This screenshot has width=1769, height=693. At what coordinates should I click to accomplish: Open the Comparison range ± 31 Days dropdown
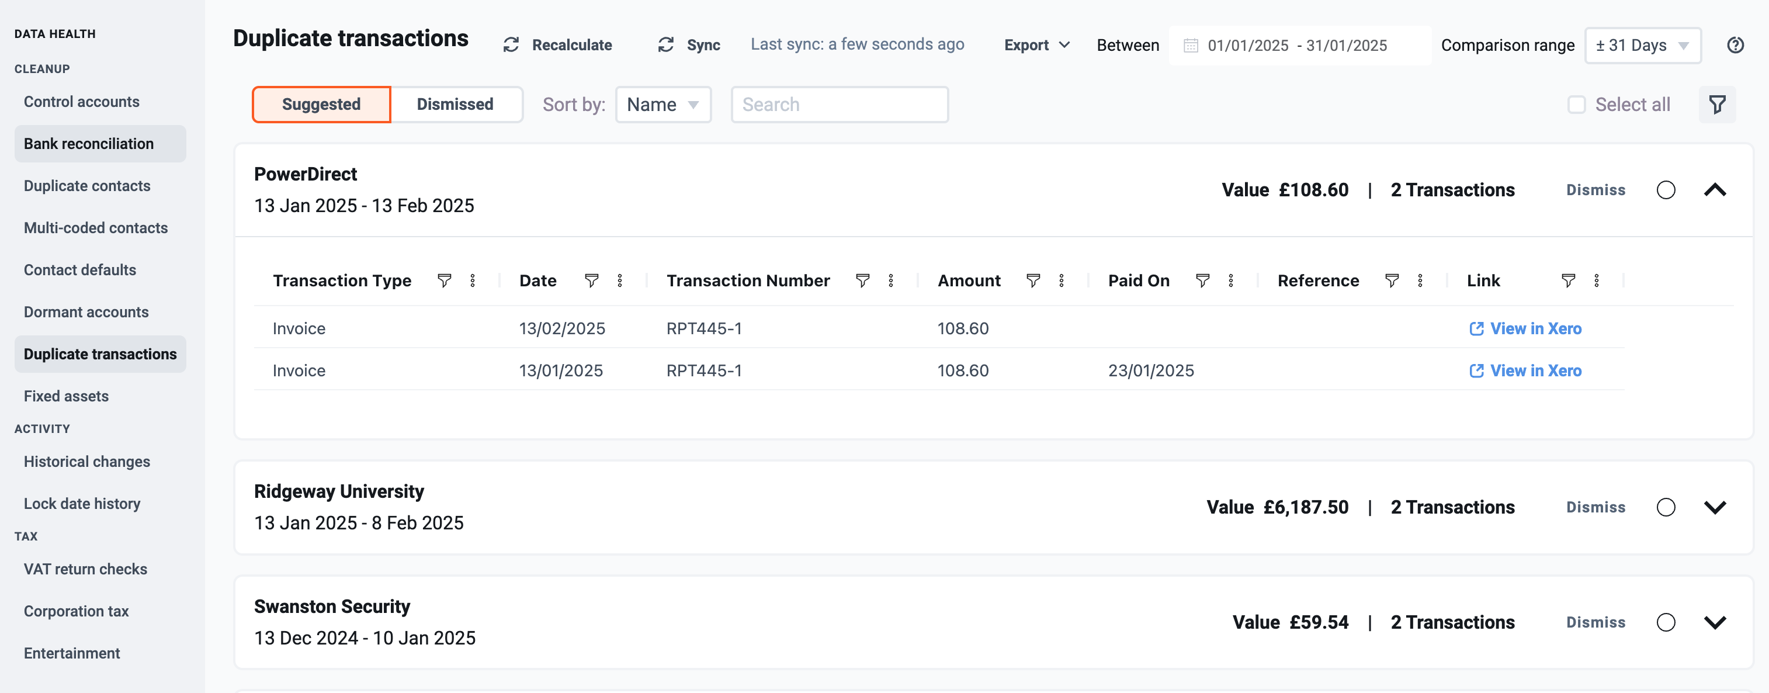(1642, 46)
